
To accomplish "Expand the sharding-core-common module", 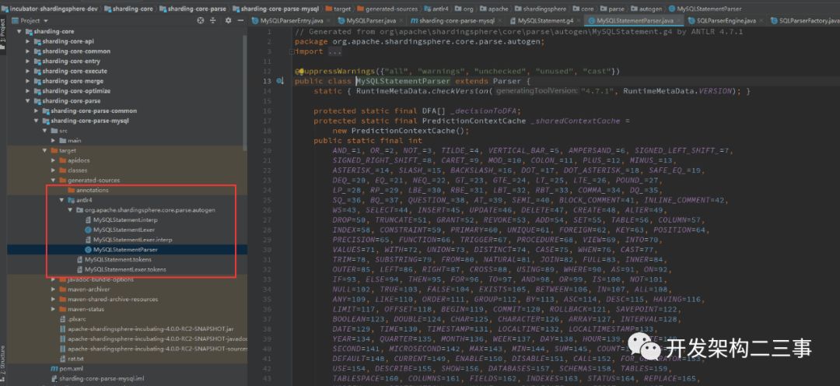I will point(28,51).
